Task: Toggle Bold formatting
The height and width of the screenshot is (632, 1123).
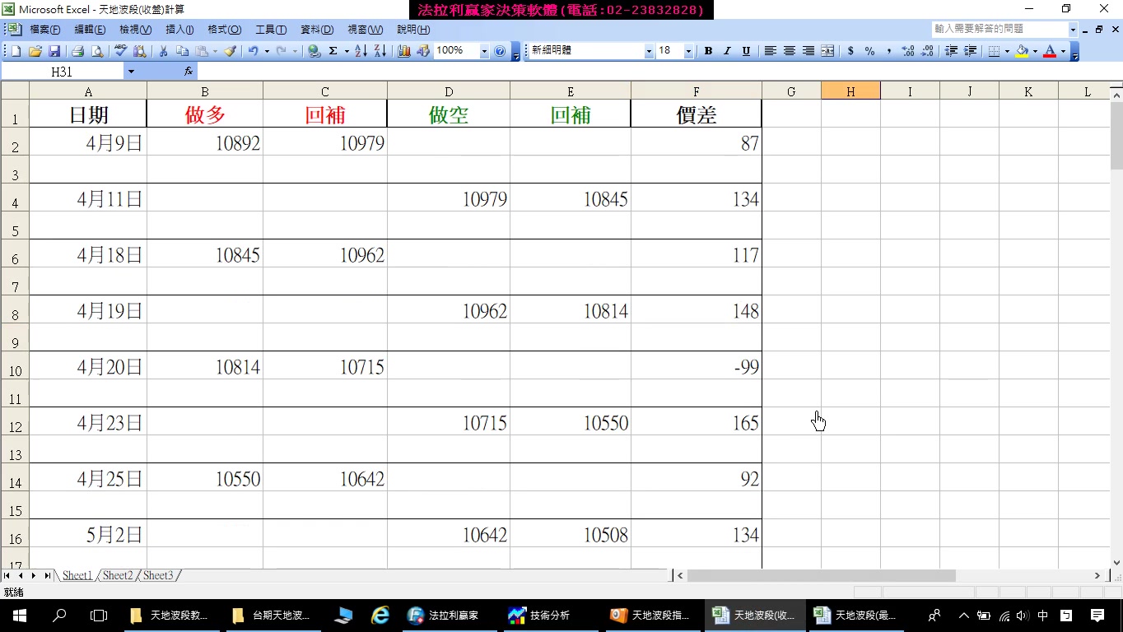Action: 708,51
